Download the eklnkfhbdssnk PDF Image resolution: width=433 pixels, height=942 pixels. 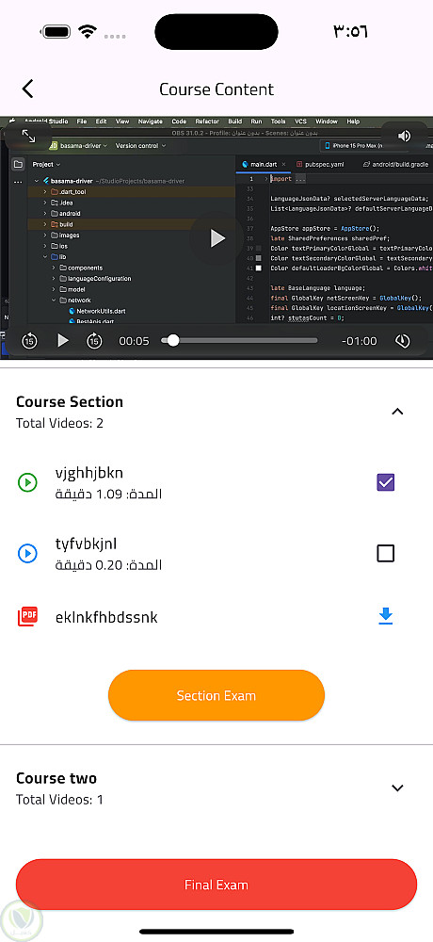tap(386, 616)
